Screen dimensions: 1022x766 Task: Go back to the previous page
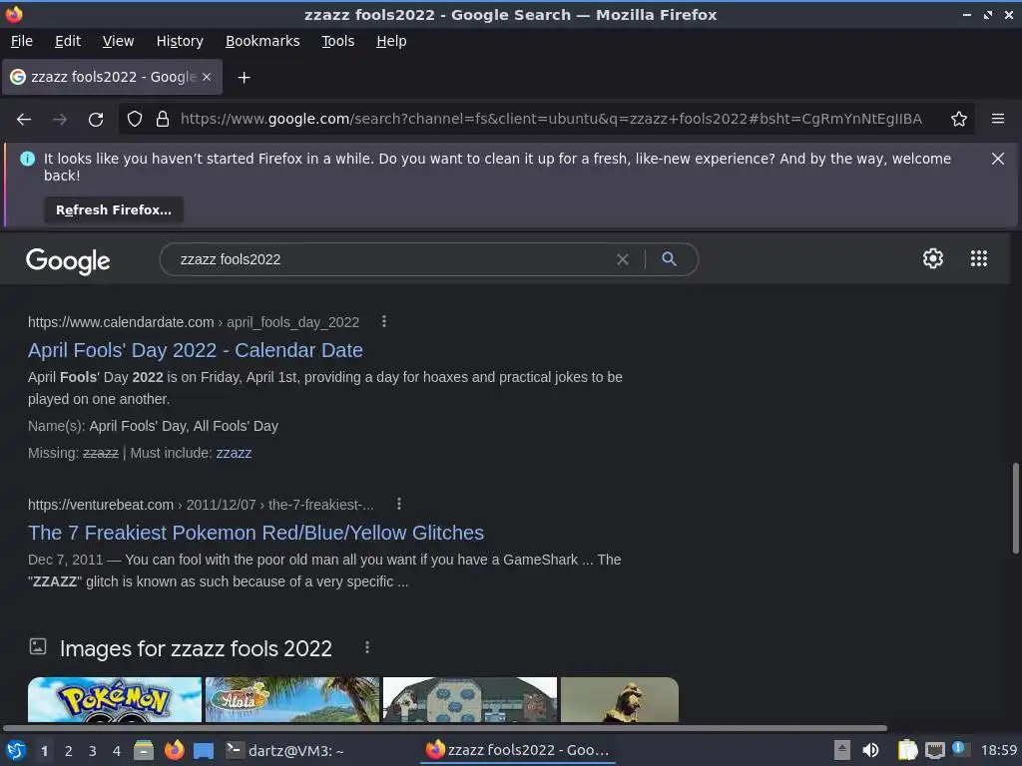(x=24, y=120)
